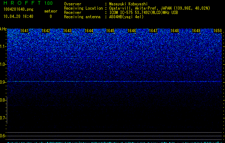Select antenna value A504HB(yagi 4el)
Screen dimensions: 225x143
126,17
